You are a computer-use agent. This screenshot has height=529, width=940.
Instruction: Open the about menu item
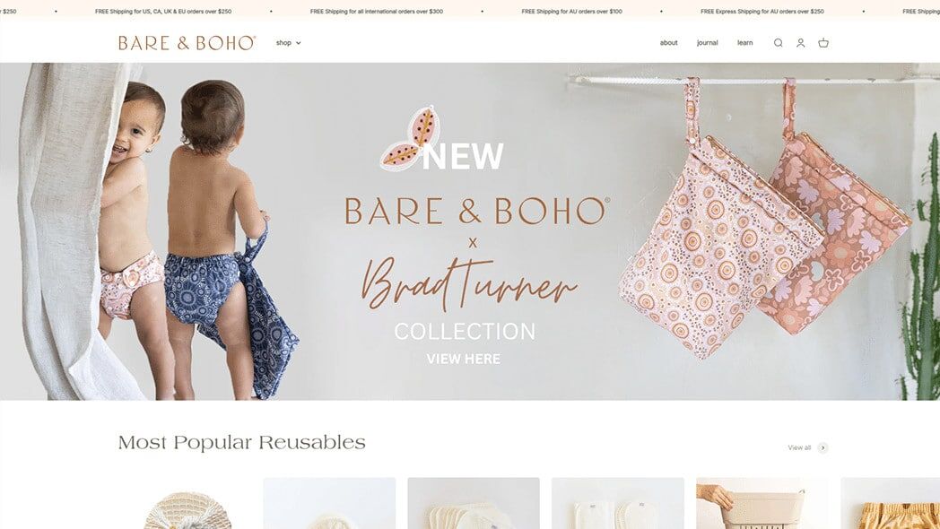pos(668,43)
